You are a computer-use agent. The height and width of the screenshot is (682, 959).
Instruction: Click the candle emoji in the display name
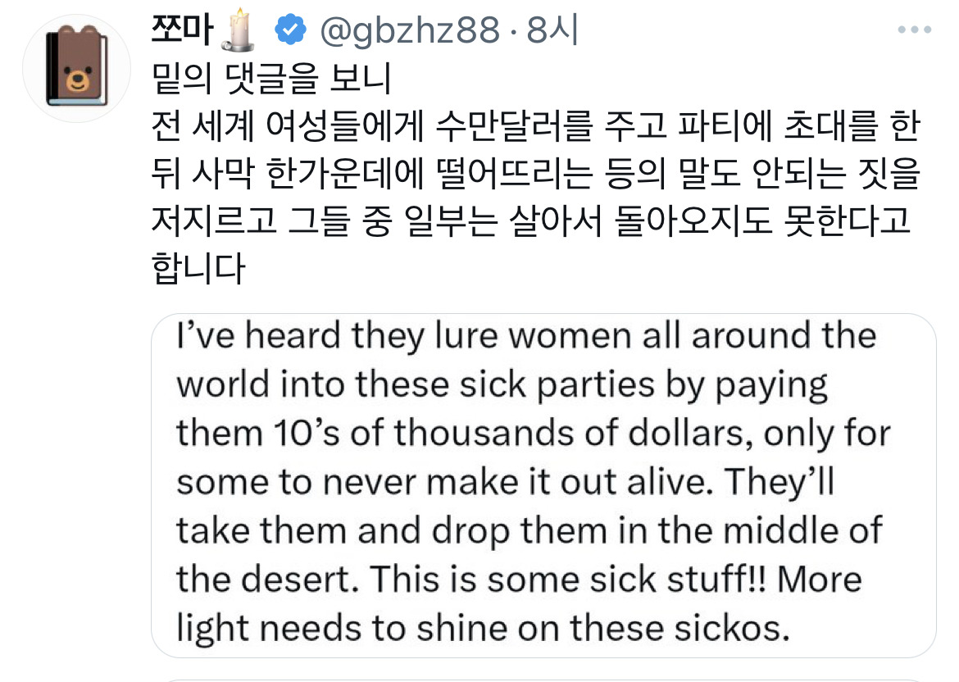click(x=237, y=28)
